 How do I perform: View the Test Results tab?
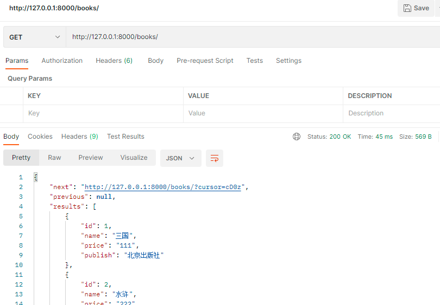125,137
